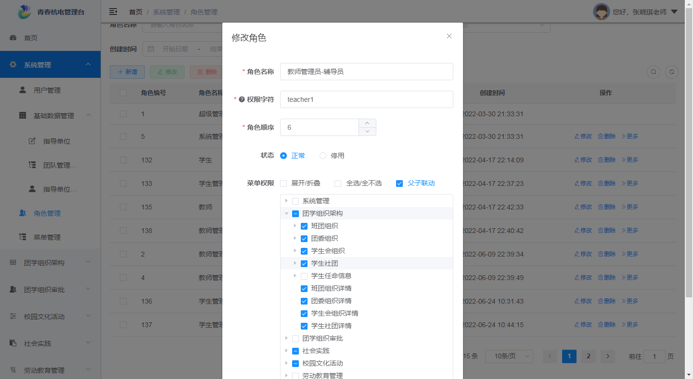The height and width of the screenshot is (379, 693).
Task: Open the user avatar picture
Action: (602, 12)
